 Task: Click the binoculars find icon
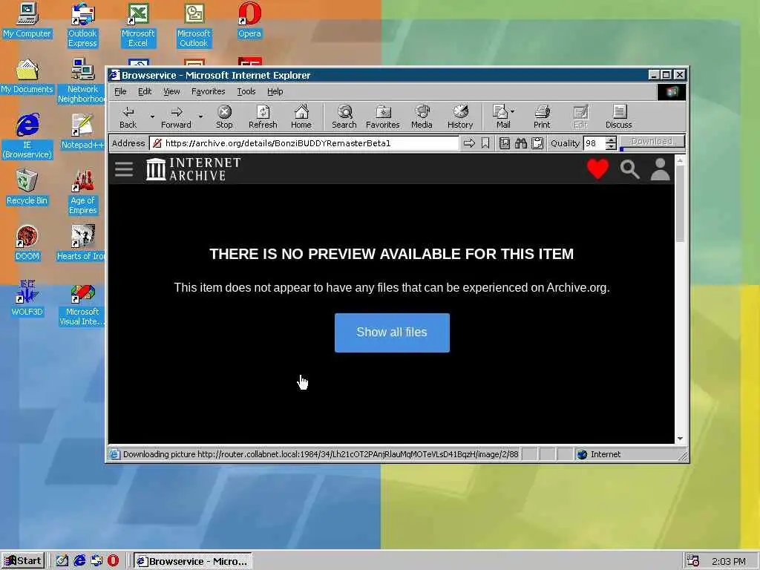(x=521, y=143)
